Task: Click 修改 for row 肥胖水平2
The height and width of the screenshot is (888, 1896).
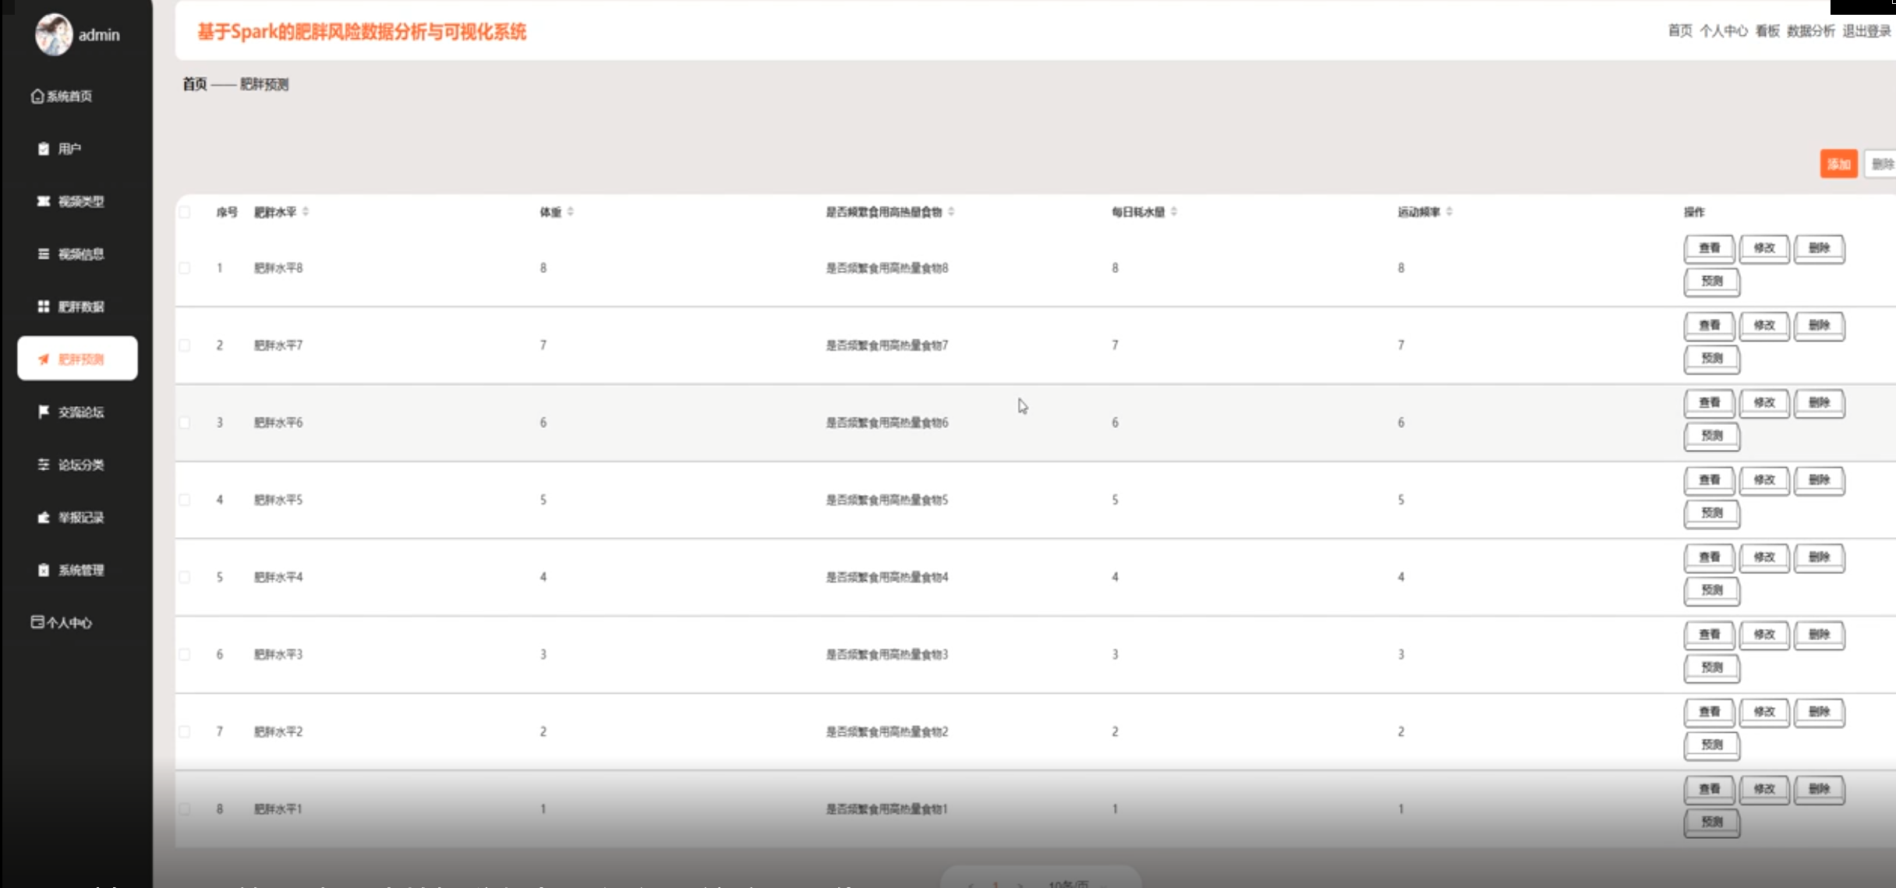Action: click(1764, 712)
